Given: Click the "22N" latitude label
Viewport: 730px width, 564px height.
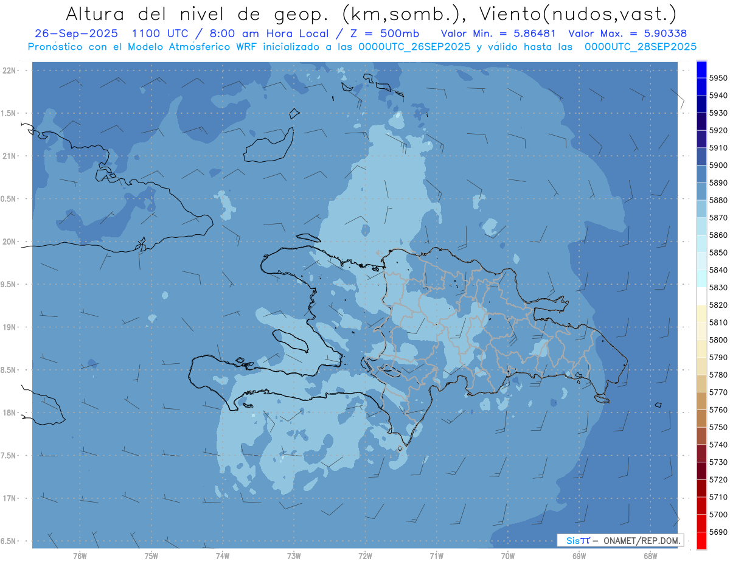Looking at the screenshot, I should click(9, 70).
